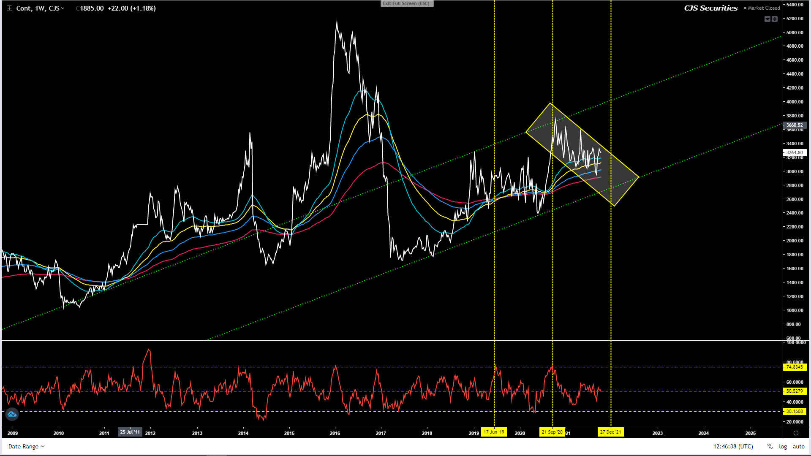
Task: Click the pane collapse down-arrow icon
Action: pos(767,19)
